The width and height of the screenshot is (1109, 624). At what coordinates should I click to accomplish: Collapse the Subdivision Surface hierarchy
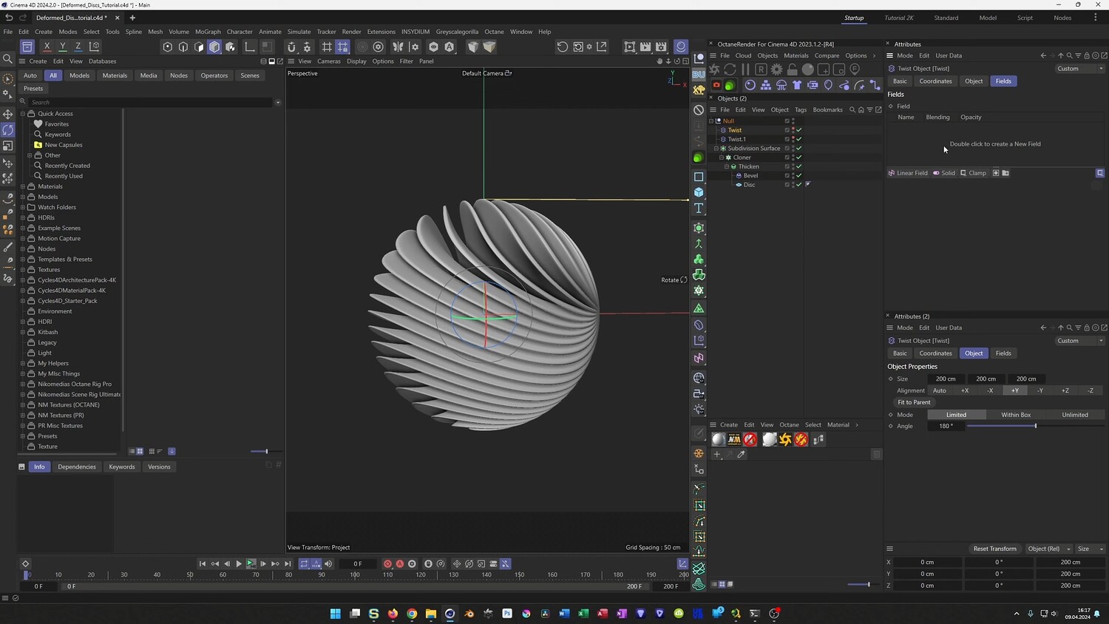[x=716, y=149]
